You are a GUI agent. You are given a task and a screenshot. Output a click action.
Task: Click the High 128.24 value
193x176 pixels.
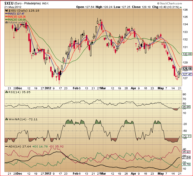104,7
